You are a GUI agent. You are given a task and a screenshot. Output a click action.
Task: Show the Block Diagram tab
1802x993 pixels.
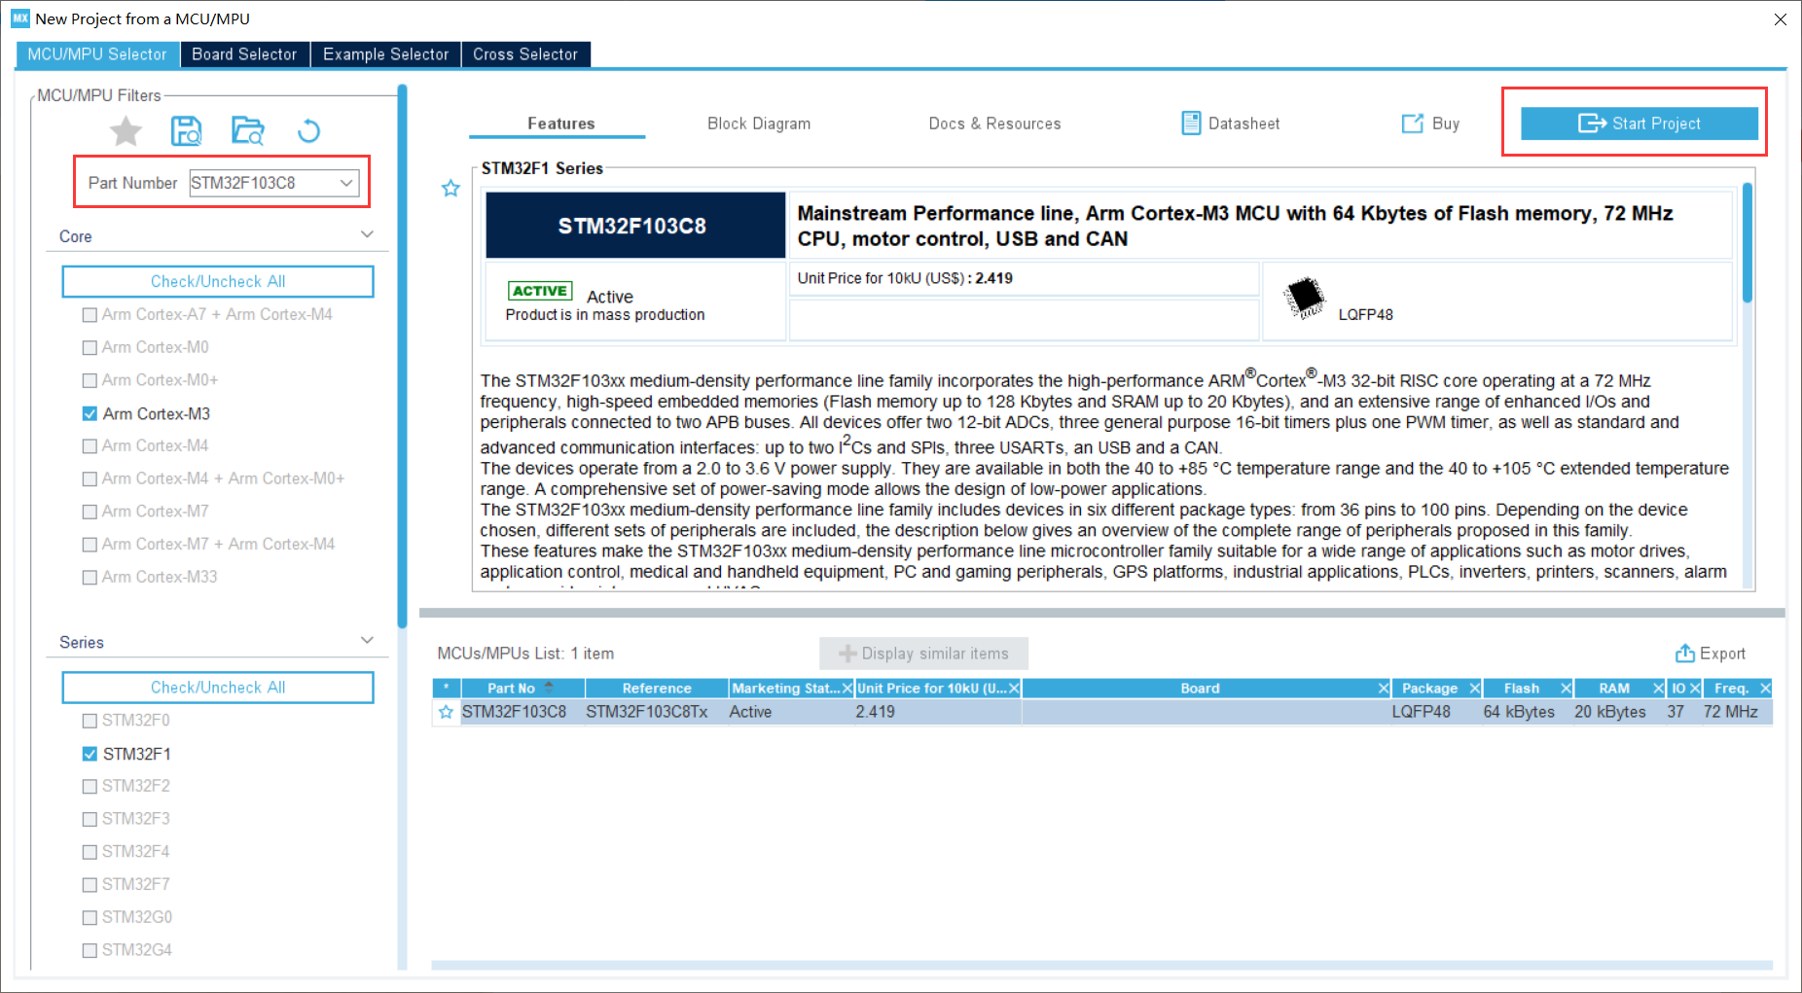pos(759,124)
